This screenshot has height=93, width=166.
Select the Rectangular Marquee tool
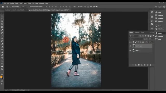[x=2, y=16]
